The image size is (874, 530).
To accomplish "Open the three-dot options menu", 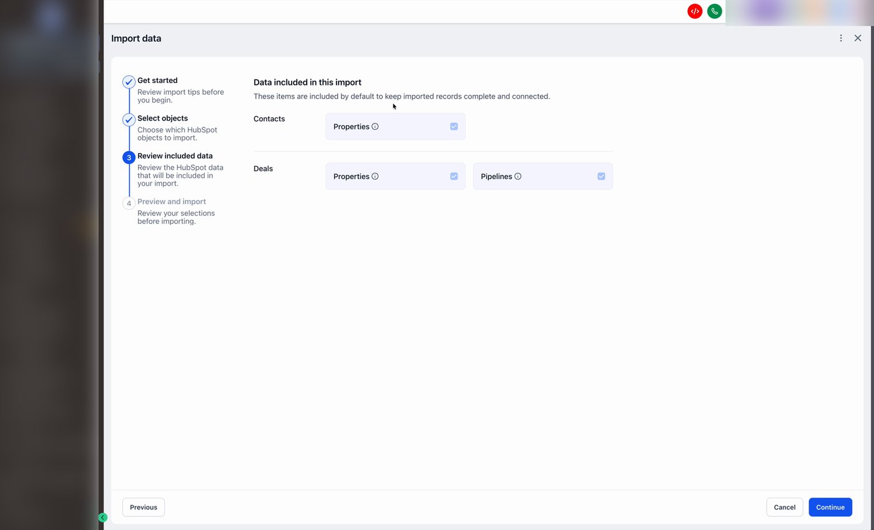I will click(x=841, y=38).
